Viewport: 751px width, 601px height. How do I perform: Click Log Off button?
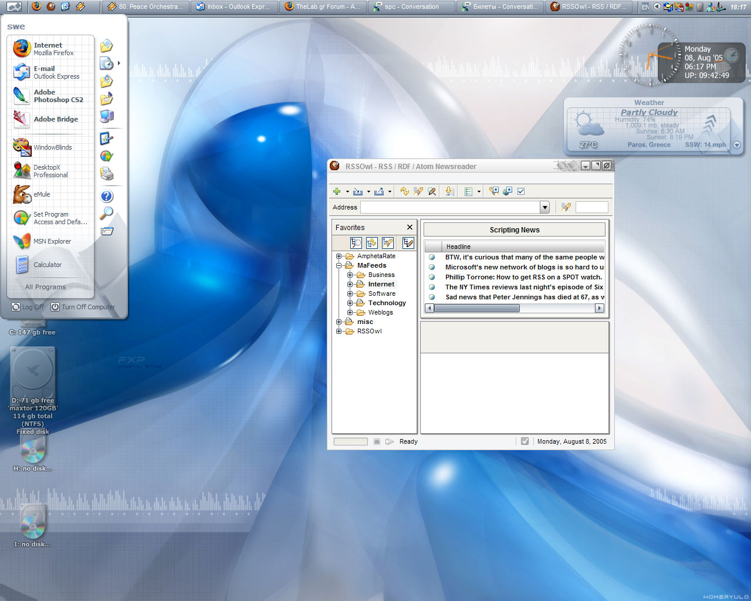click(28, 307)
